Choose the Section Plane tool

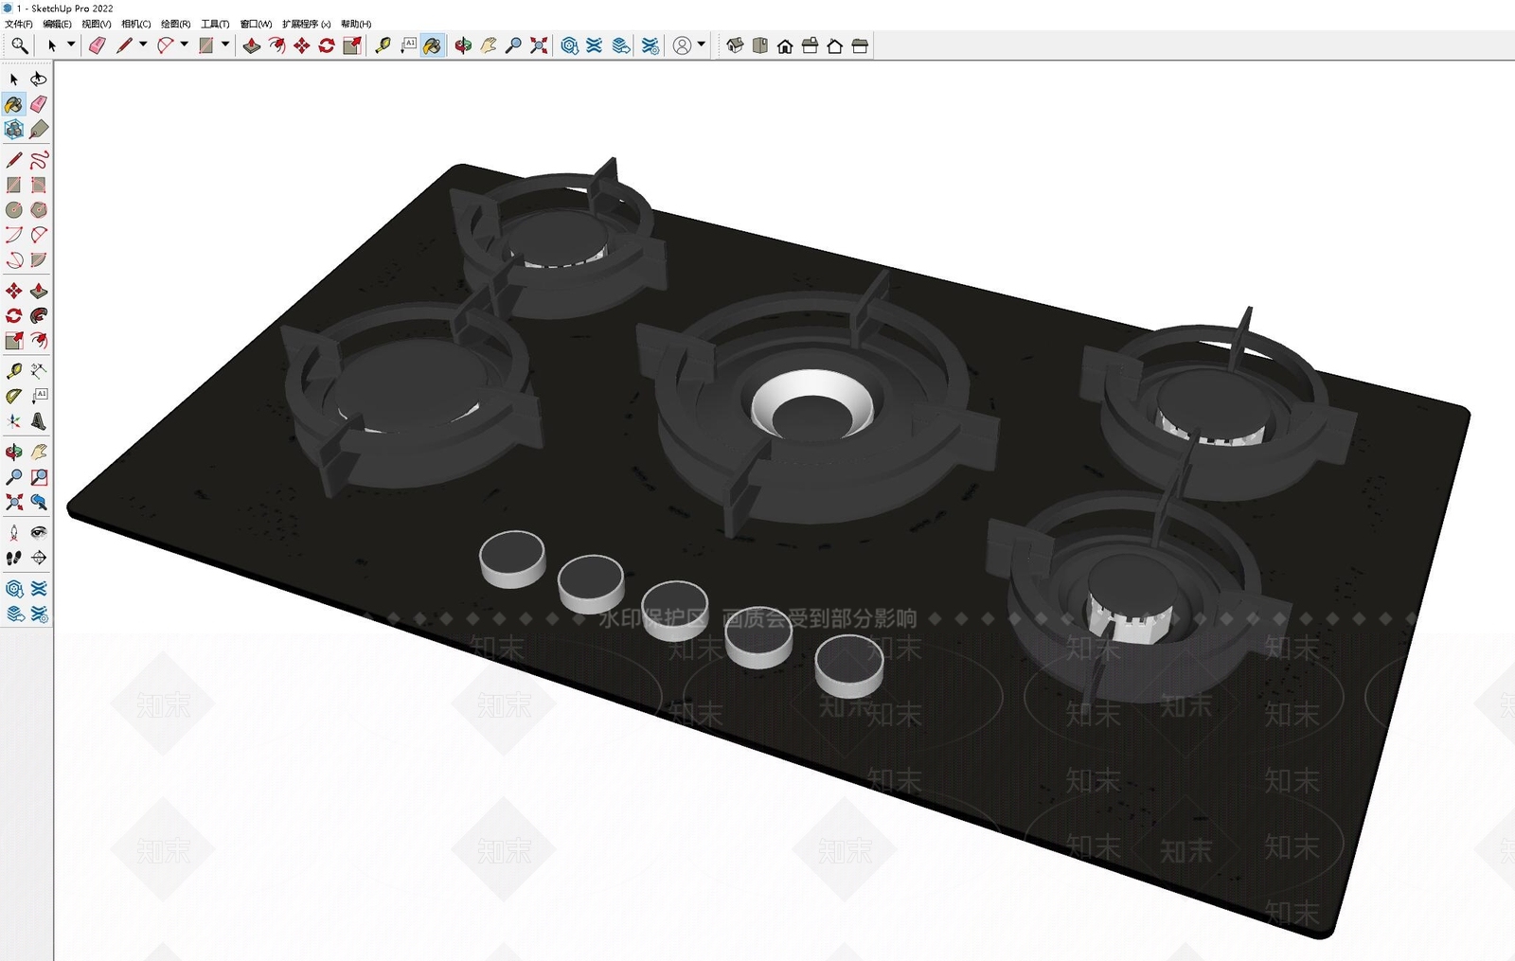[39, 558]
